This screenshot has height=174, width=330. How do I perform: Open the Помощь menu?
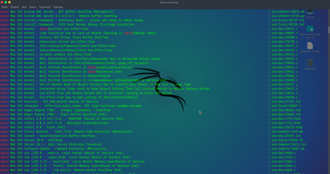[x=58, y=7]
